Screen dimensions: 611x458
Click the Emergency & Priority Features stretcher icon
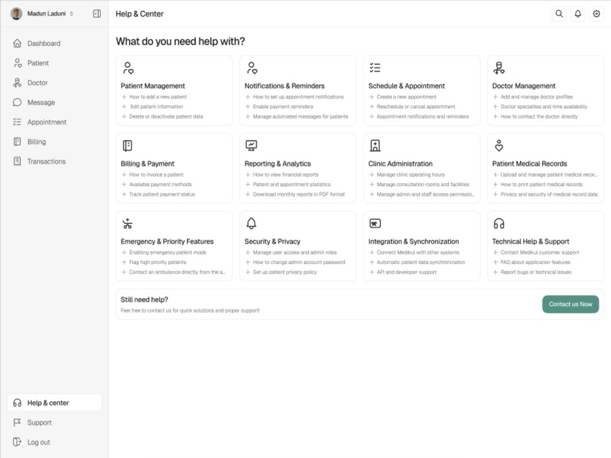128,224
